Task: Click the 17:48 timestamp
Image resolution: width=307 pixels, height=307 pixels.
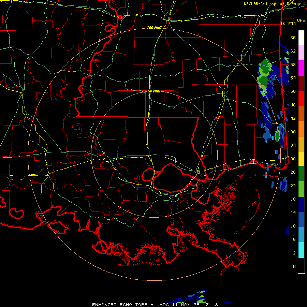Action: tap(210, 305)
